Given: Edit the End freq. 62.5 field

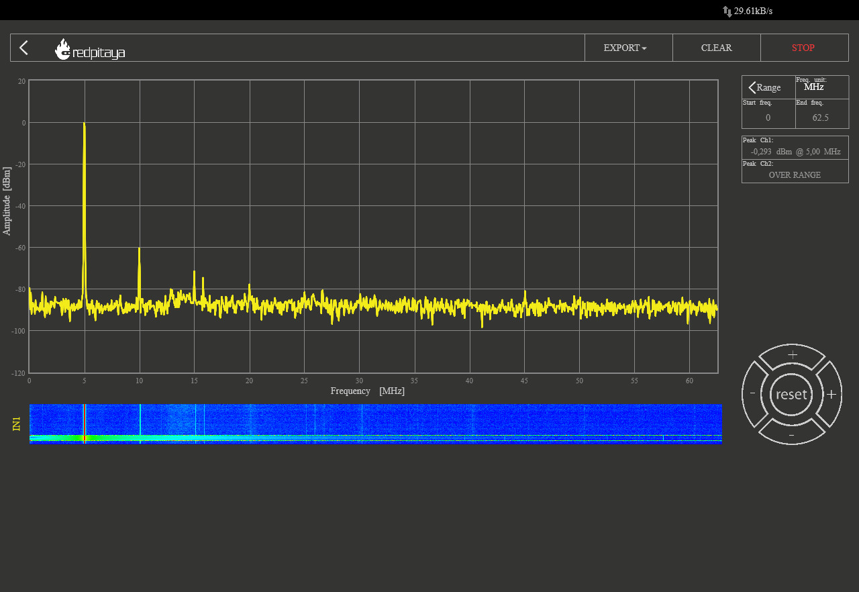Looking at the screenshot, I should [x=820, y=117].
